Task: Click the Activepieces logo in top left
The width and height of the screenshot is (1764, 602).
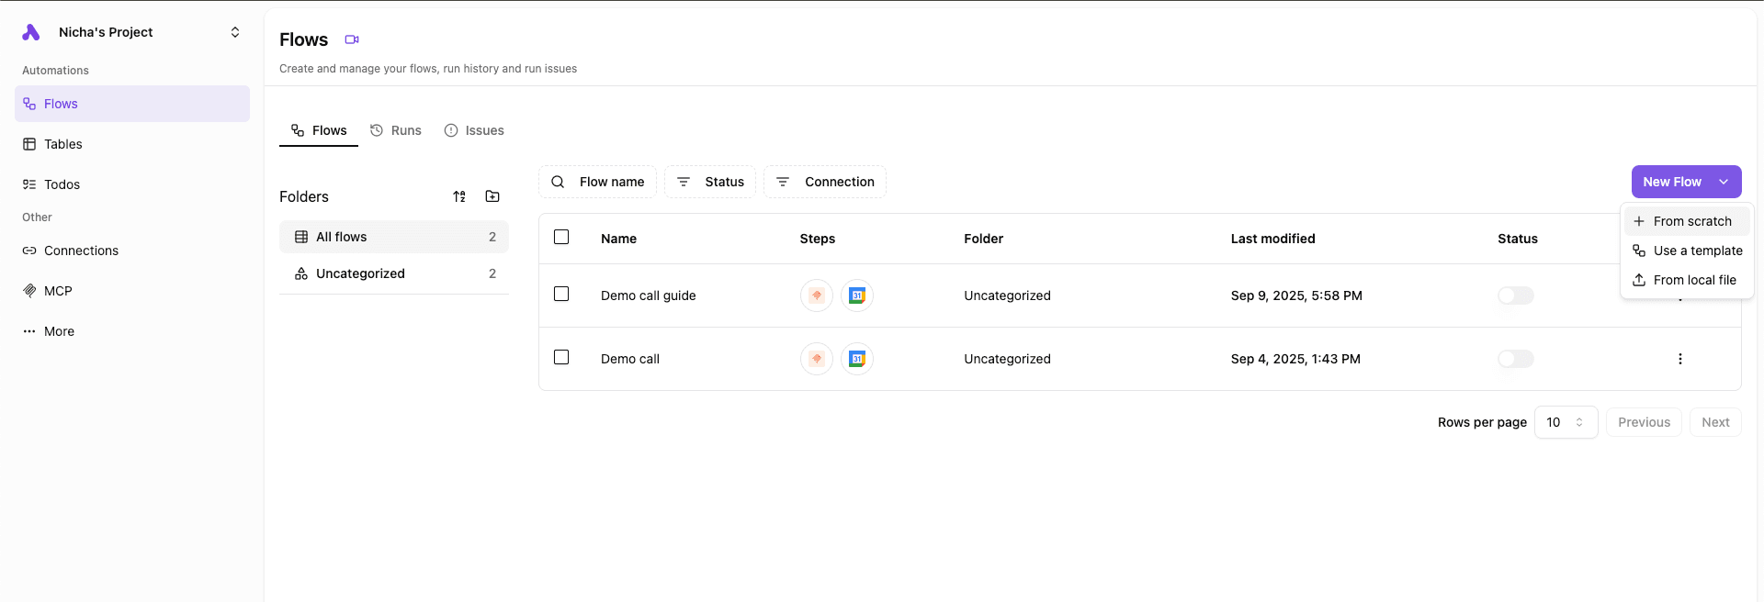Action: 31,32
